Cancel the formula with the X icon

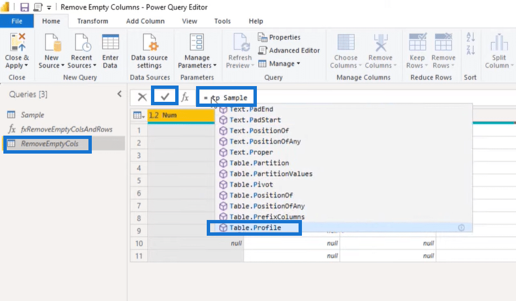click(142, 97)
